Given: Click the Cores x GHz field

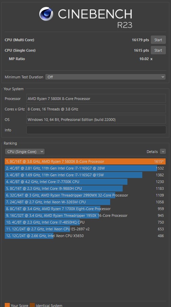Looking at the screenshot, I should [x=96, y=109].
